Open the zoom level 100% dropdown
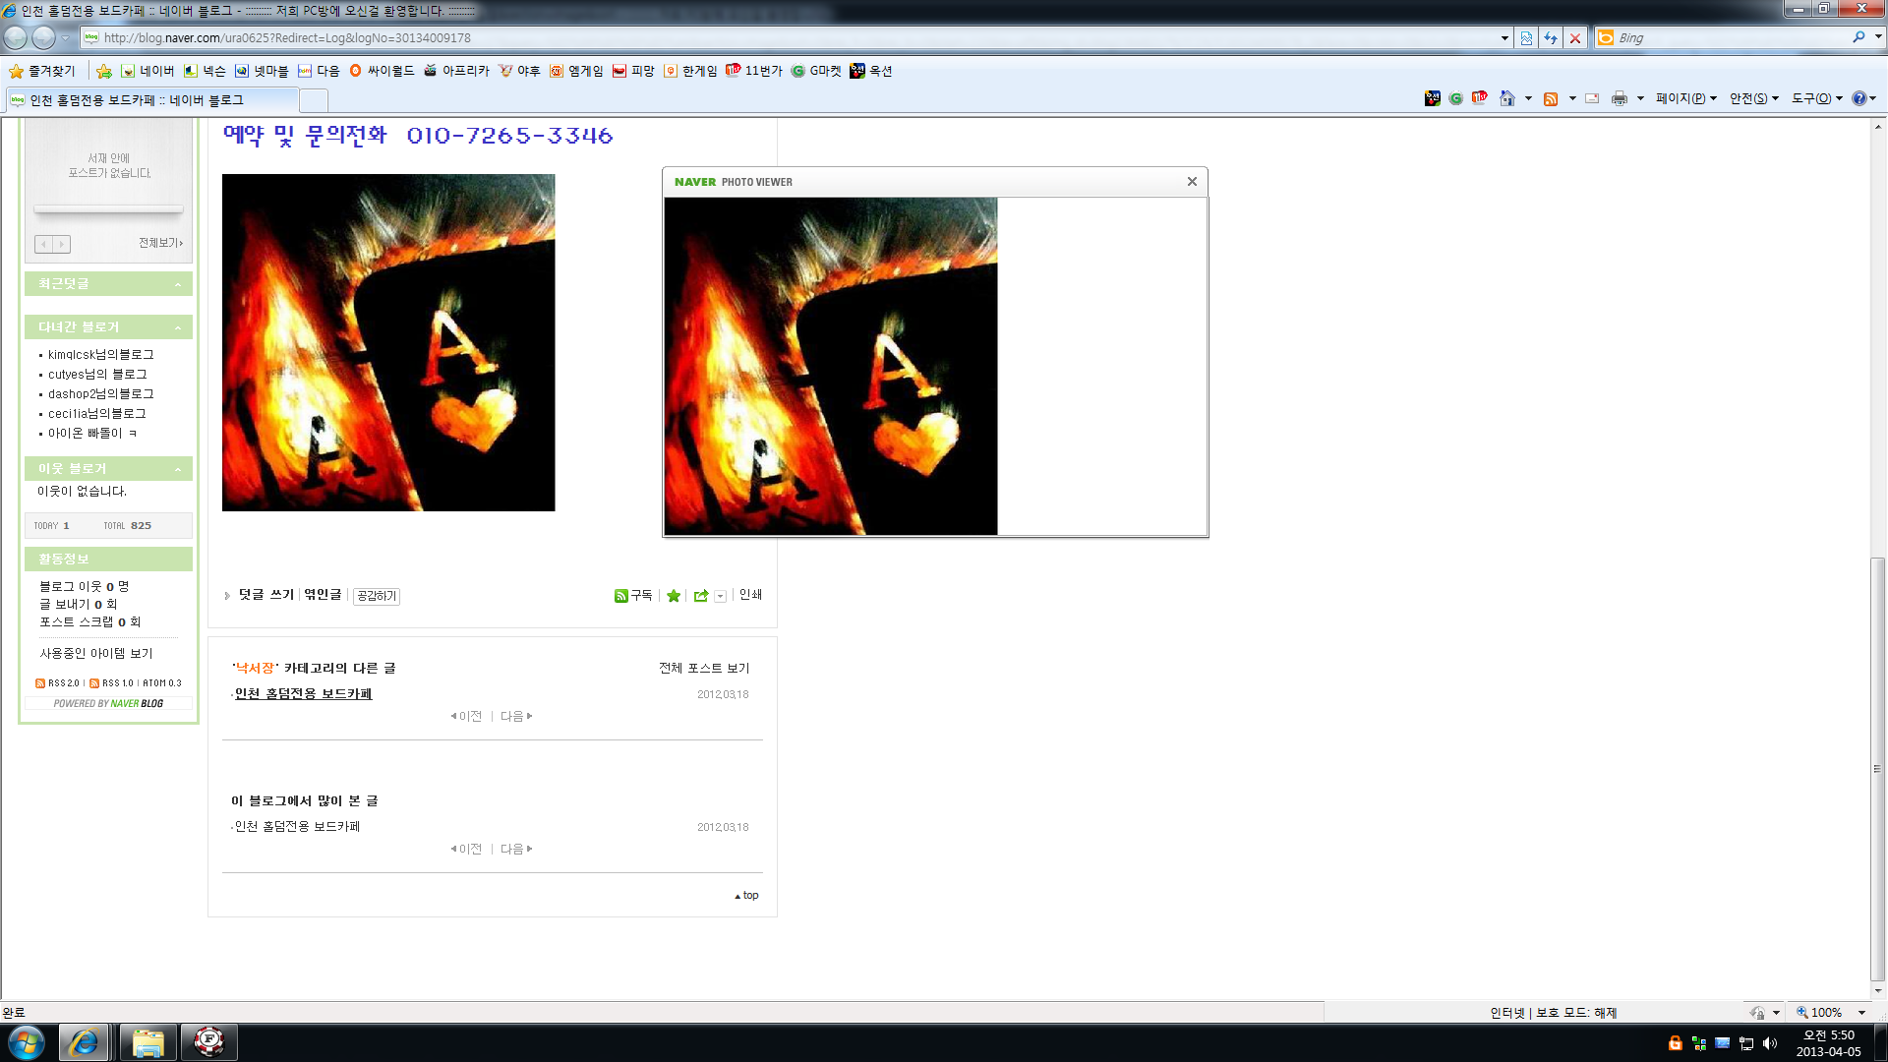1888x1062 pixels. (1861, 1013)
